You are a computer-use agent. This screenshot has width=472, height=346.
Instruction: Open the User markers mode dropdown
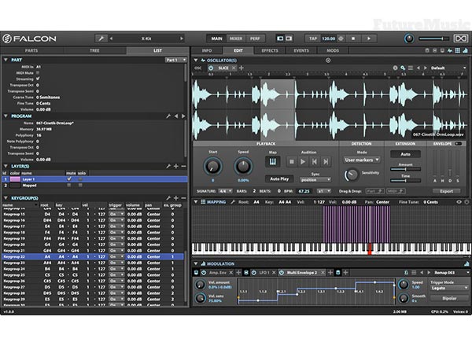pos(362,160)
